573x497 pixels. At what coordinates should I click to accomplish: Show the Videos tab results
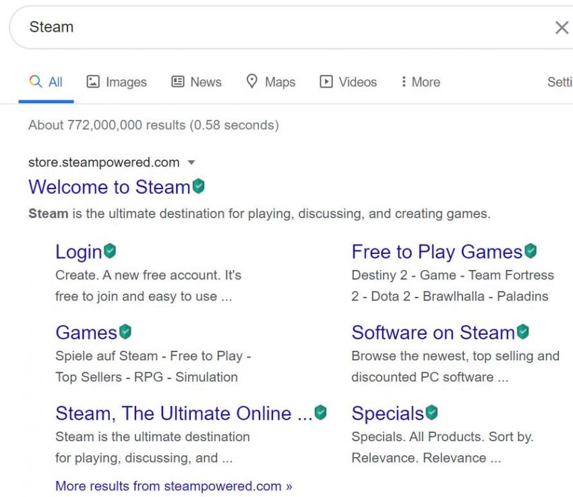[349, 81]
